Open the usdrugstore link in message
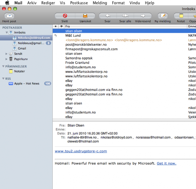Screen dimensions: 196x189 pos(81,151)
